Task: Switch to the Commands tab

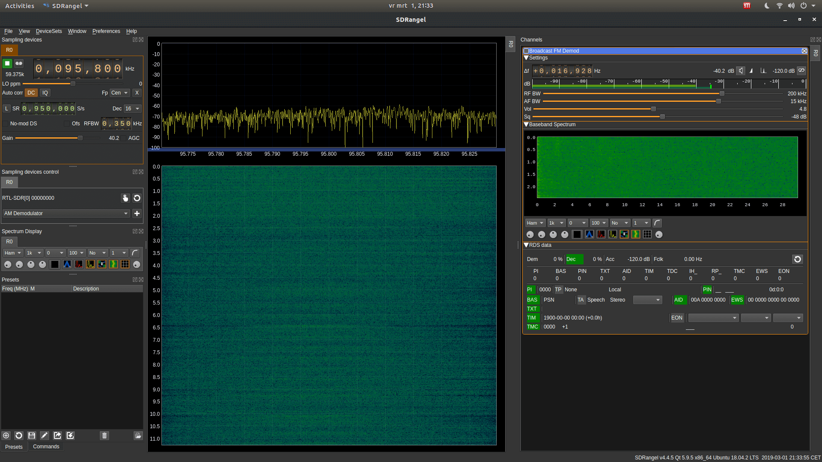Action: click(46, 447)
